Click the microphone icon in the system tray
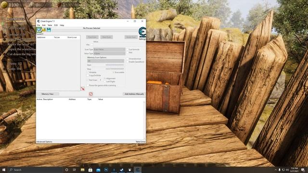 coord(280,170)
